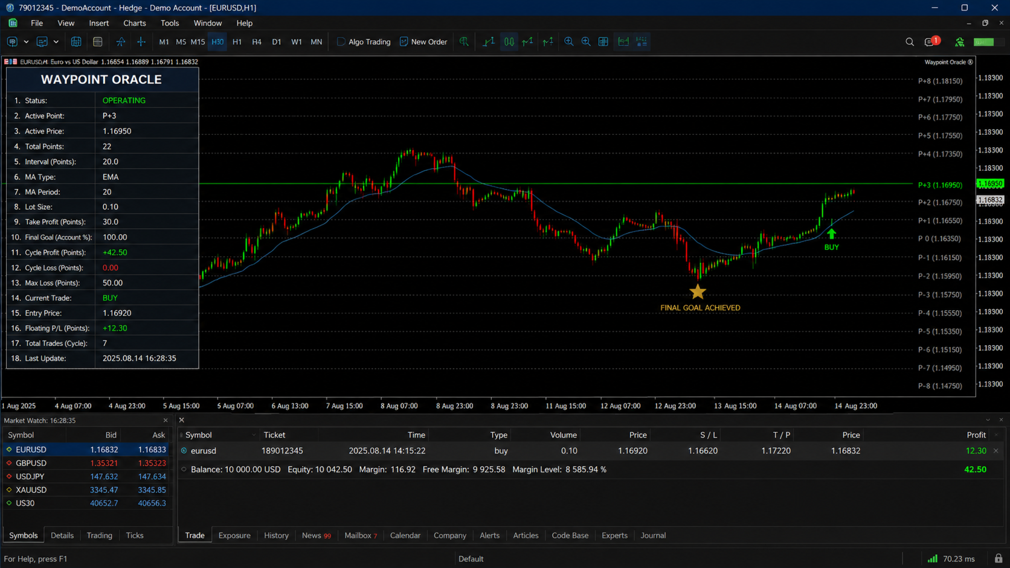Open the new chart toolbar icon
1010x568 pixels.
12,42
